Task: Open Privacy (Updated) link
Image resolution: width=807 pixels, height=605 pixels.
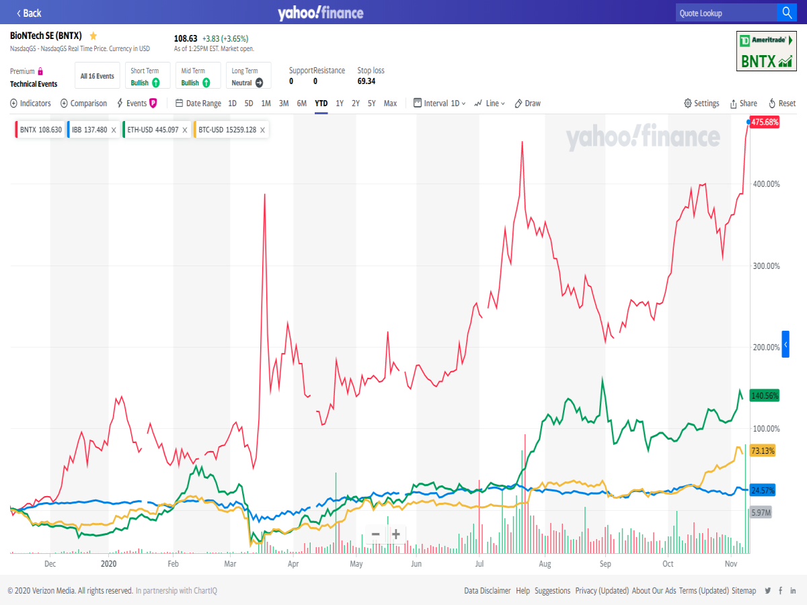Action: coord(602,591)
